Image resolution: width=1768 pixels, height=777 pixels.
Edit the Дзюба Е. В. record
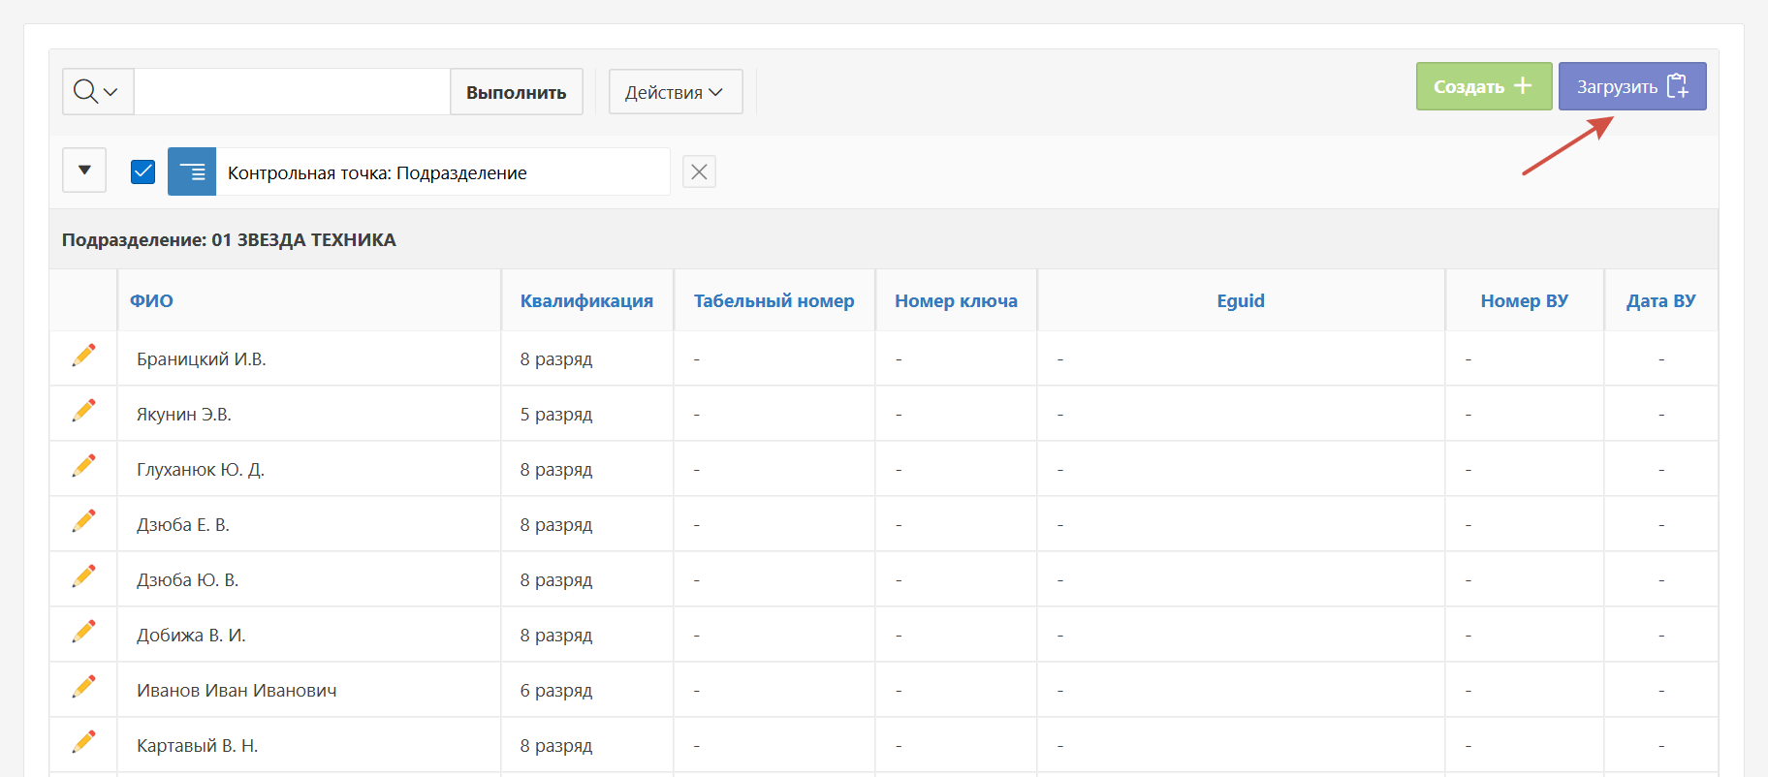point(84,521)
